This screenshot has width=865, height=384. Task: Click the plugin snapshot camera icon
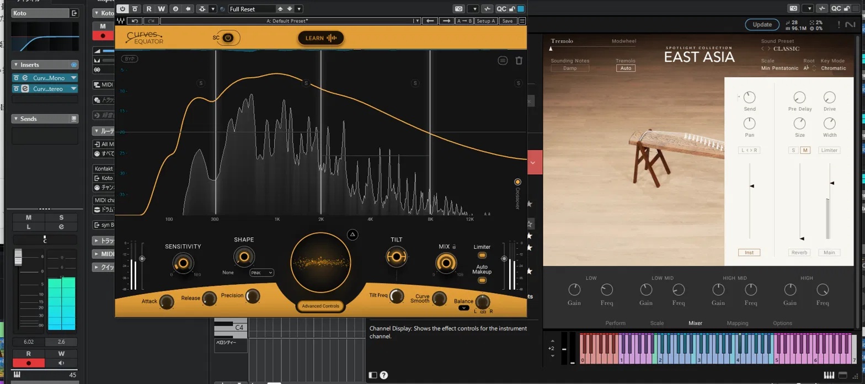458,9
